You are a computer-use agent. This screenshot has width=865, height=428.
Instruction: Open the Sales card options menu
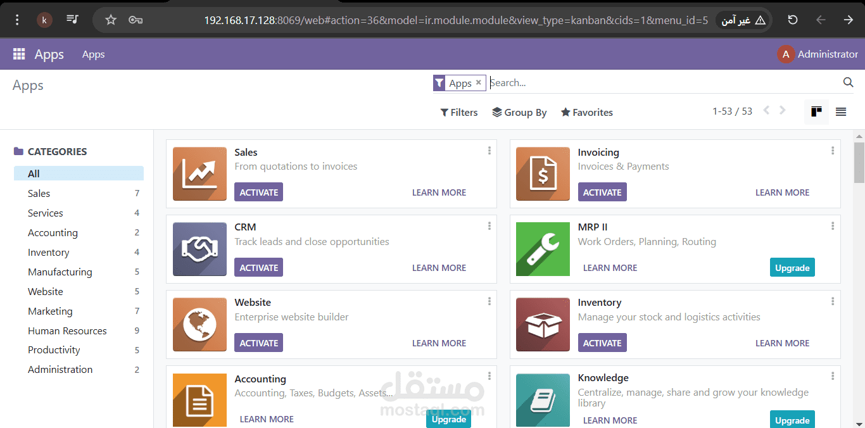click(x=489, y=151)
